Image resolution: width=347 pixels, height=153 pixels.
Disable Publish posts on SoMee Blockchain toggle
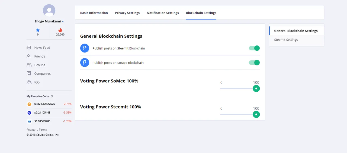pyautogui.click(x=254, y=62)
